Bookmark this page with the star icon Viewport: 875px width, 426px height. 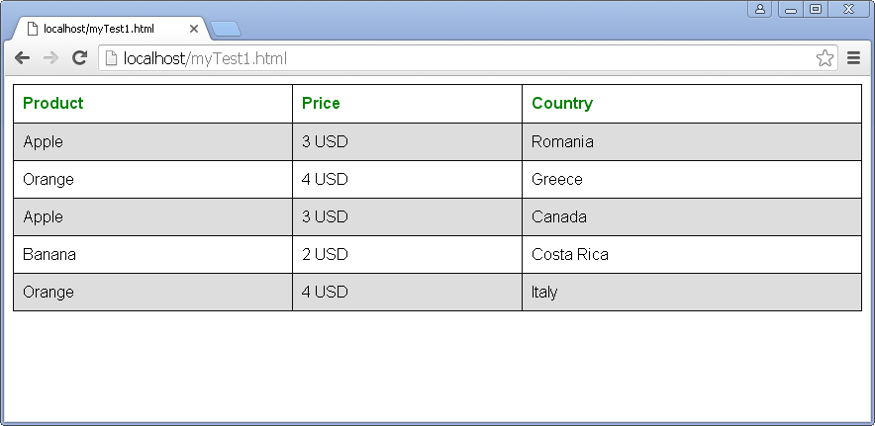pos(825,58)
